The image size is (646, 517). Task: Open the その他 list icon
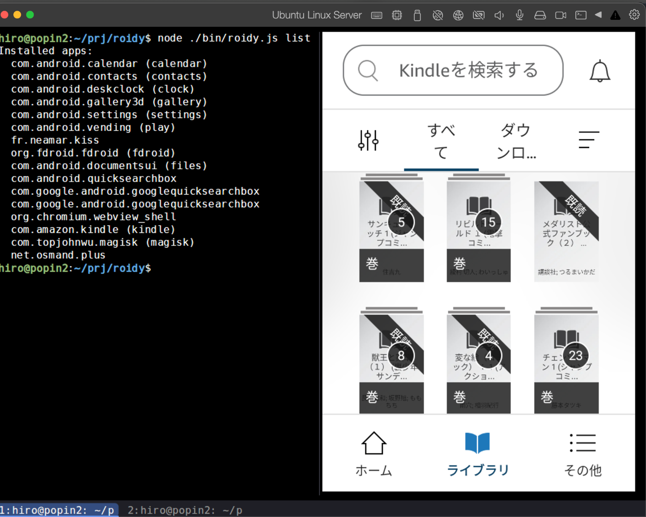coord(583,443)
